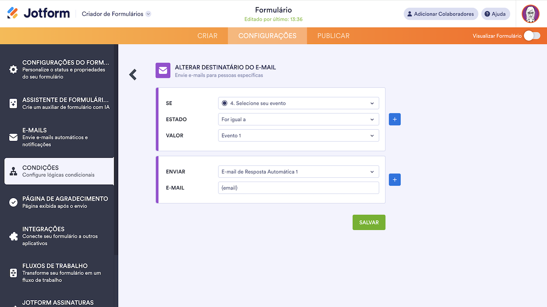Select E-mails in the left sidebar
547x307 pixels.
point(59,137)
